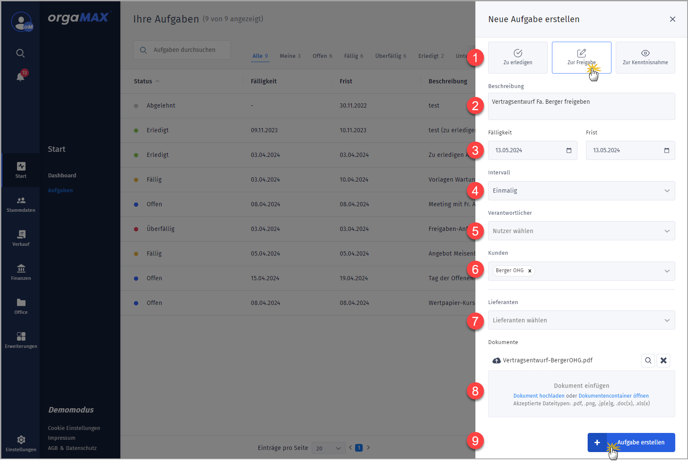The image size is (688, 461).
Task: Click the orgaMAX logo
Action: click(79, 17)
